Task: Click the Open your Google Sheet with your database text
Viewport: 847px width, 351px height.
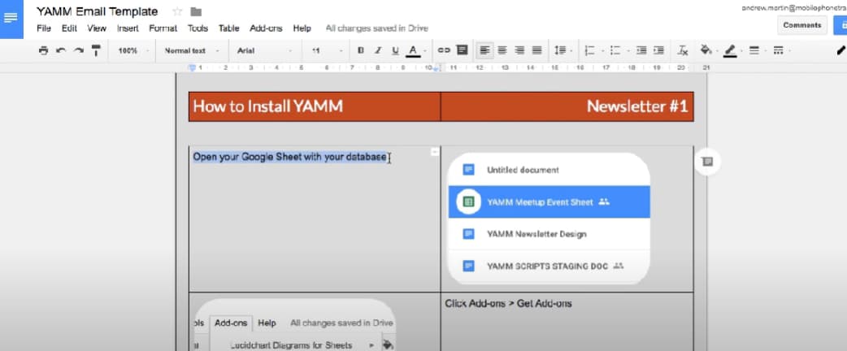Action: coord(290,157)
